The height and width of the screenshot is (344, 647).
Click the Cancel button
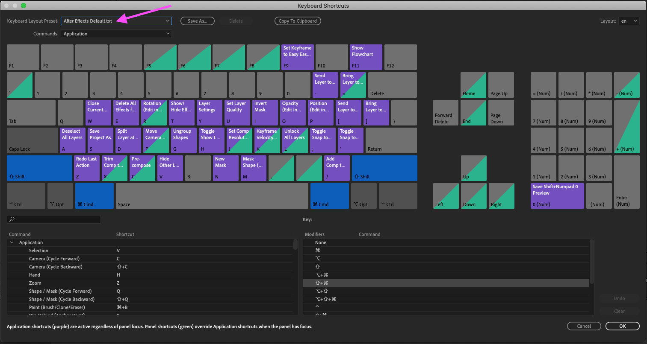[584, 326]
